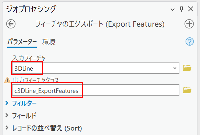Click the c3DLine_ExportFeatures output field
The image size is (200, 135).
tap(96, 90)
